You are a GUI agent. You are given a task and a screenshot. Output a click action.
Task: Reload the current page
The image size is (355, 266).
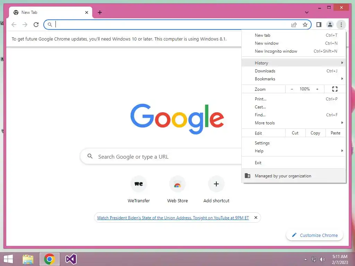36,25
